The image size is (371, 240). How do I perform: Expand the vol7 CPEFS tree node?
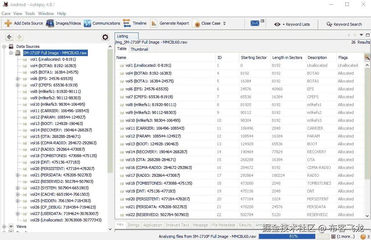coord(17,85)
